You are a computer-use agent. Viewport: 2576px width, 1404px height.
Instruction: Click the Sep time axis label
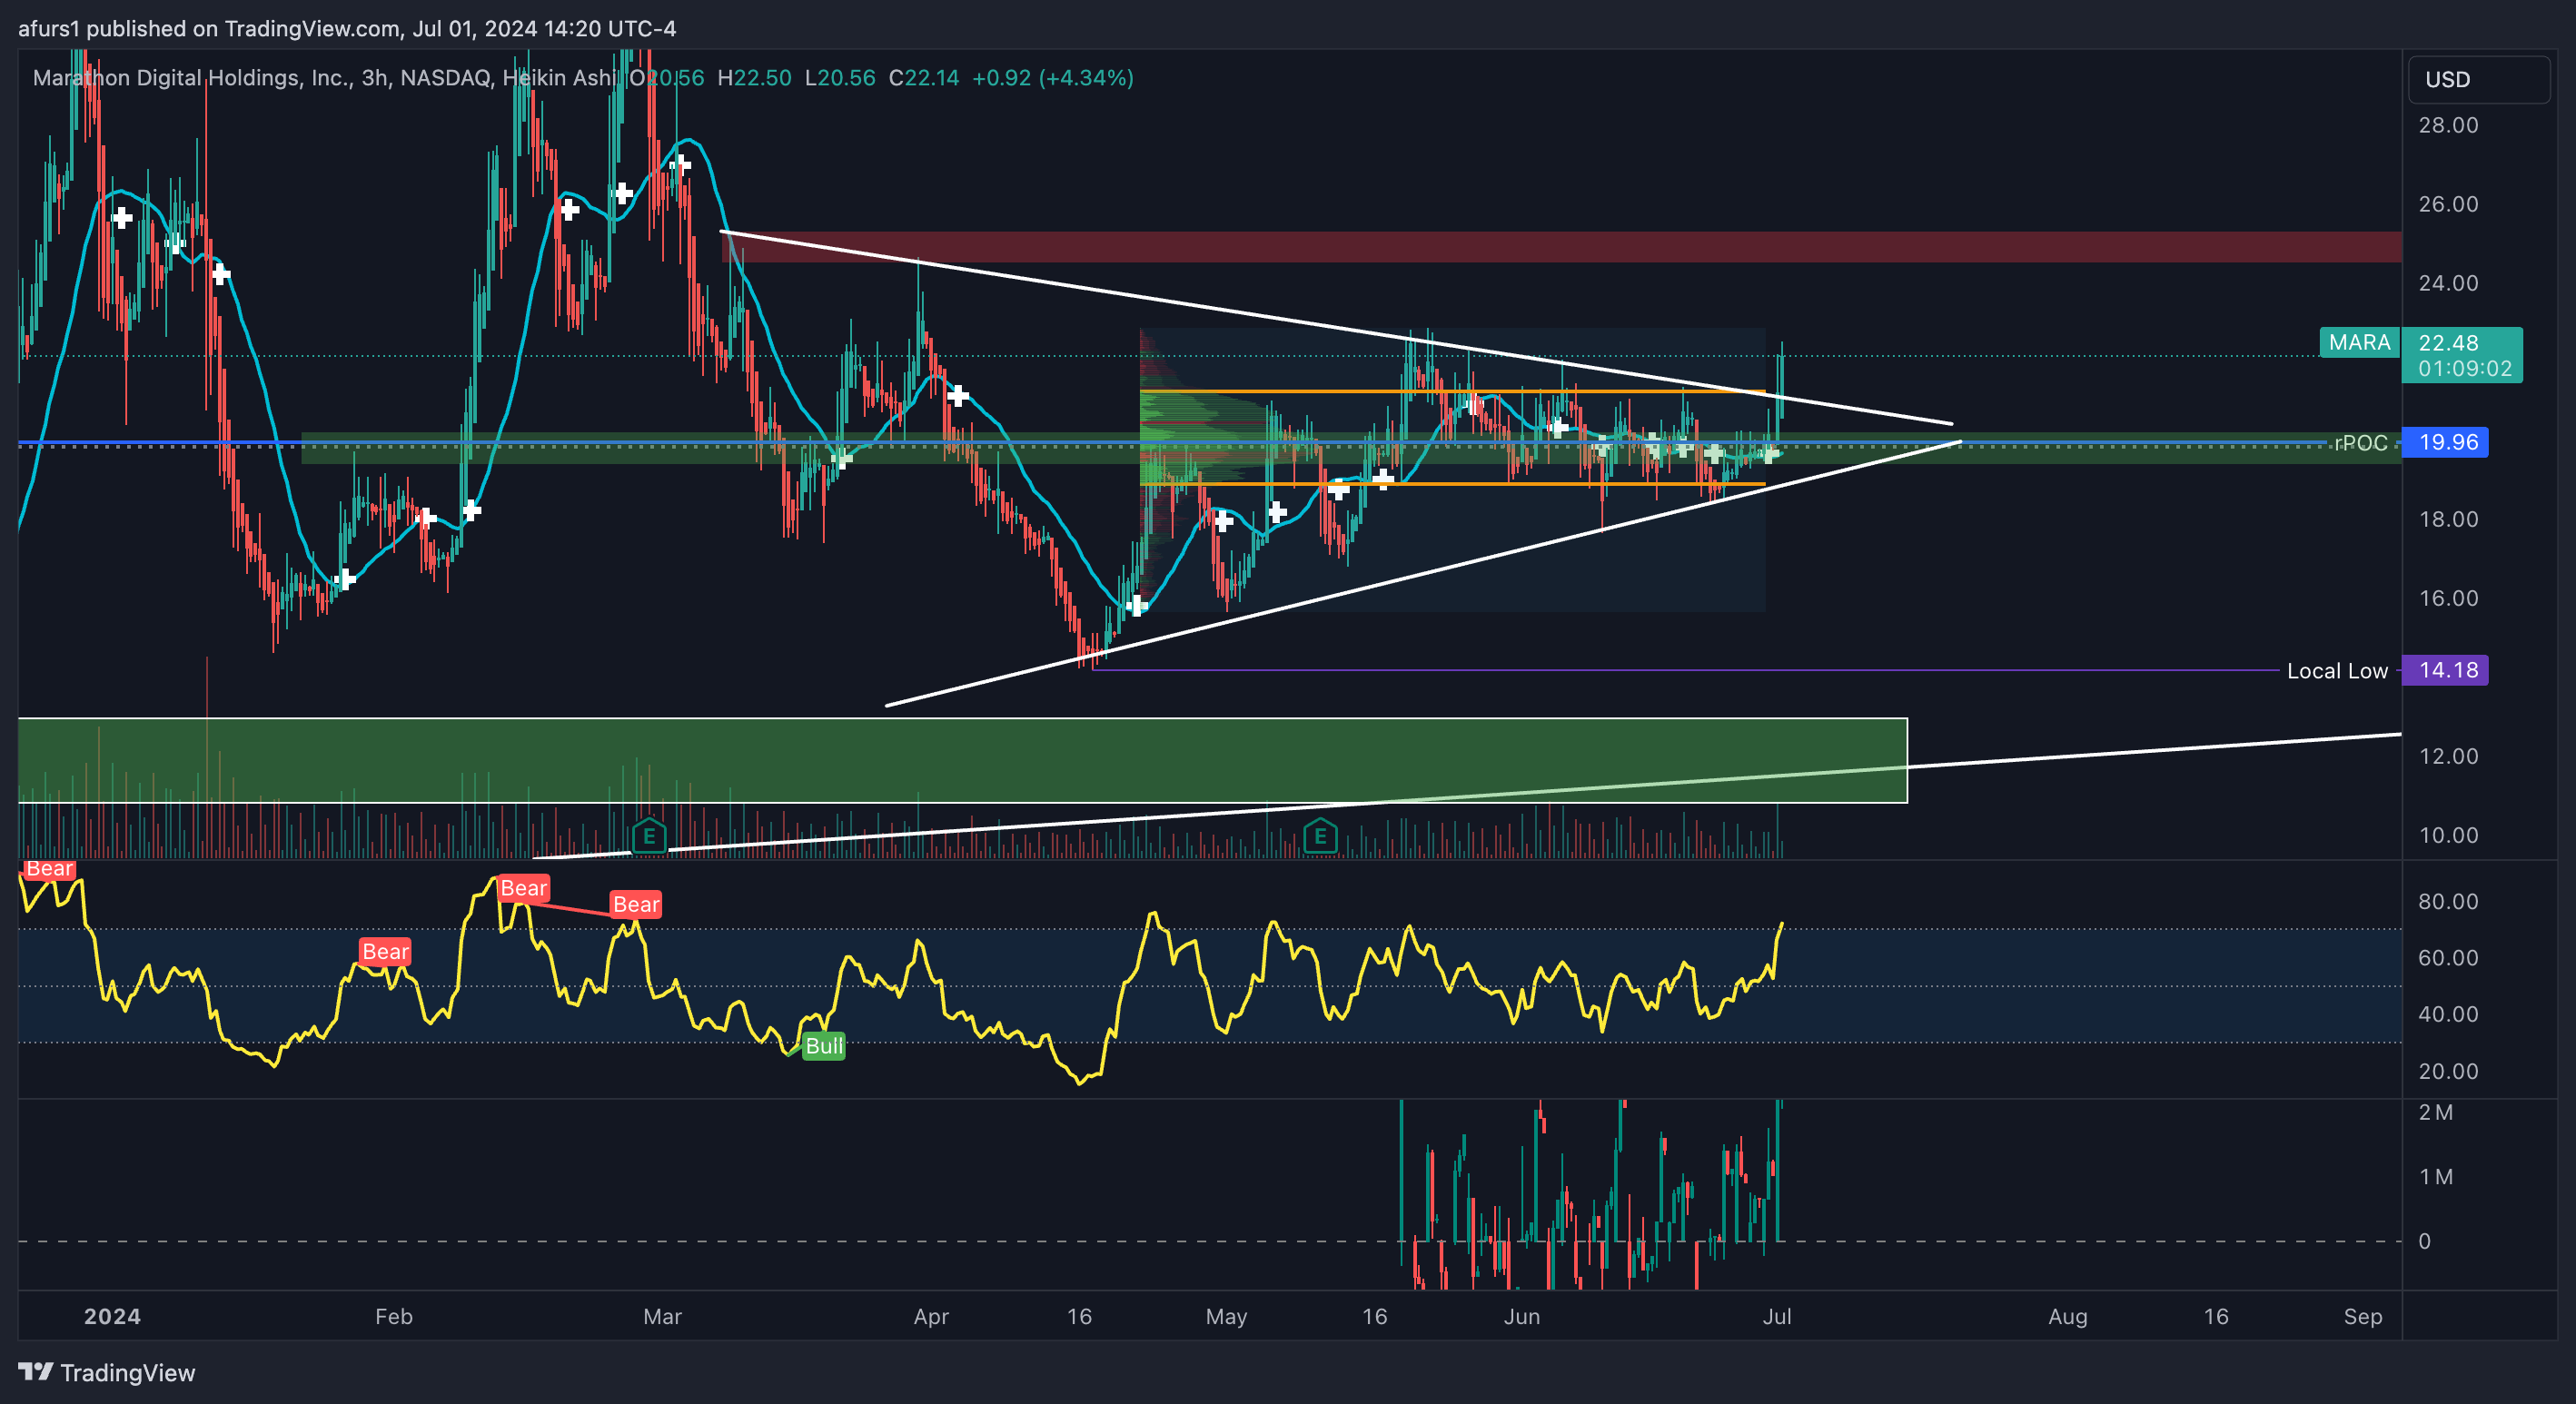(2363, 1316)
